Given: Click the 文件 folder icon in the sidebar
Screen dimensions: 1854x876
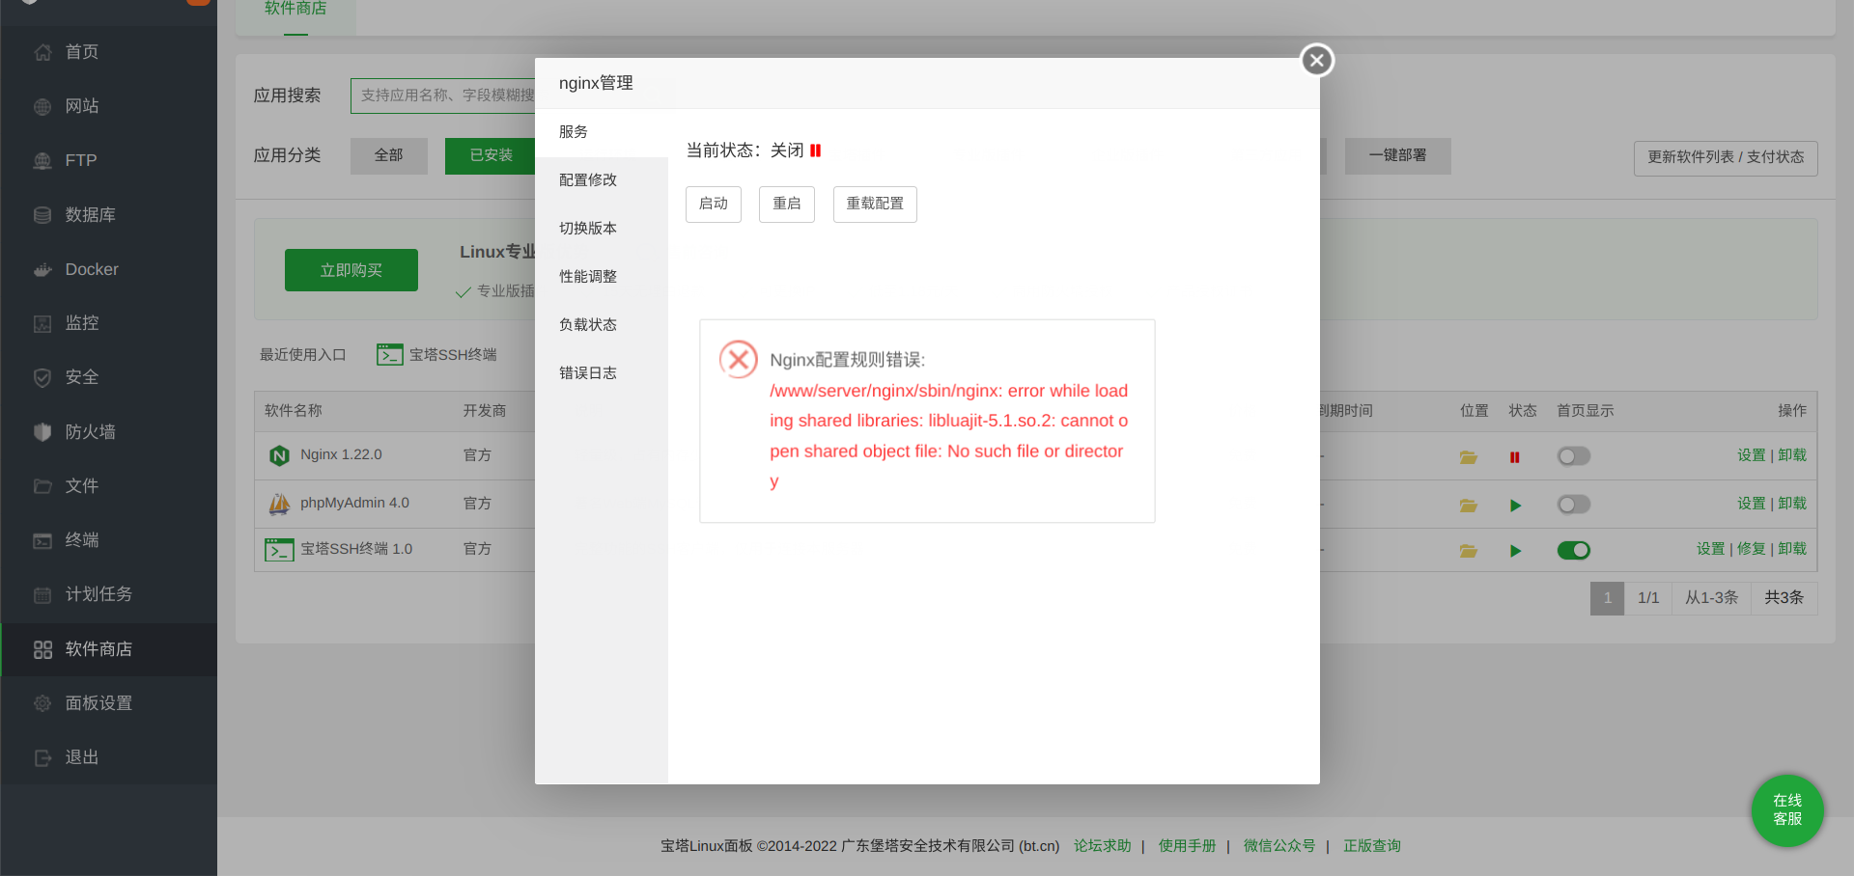Looking at the screenshot, I should click(x=42, y=486).
